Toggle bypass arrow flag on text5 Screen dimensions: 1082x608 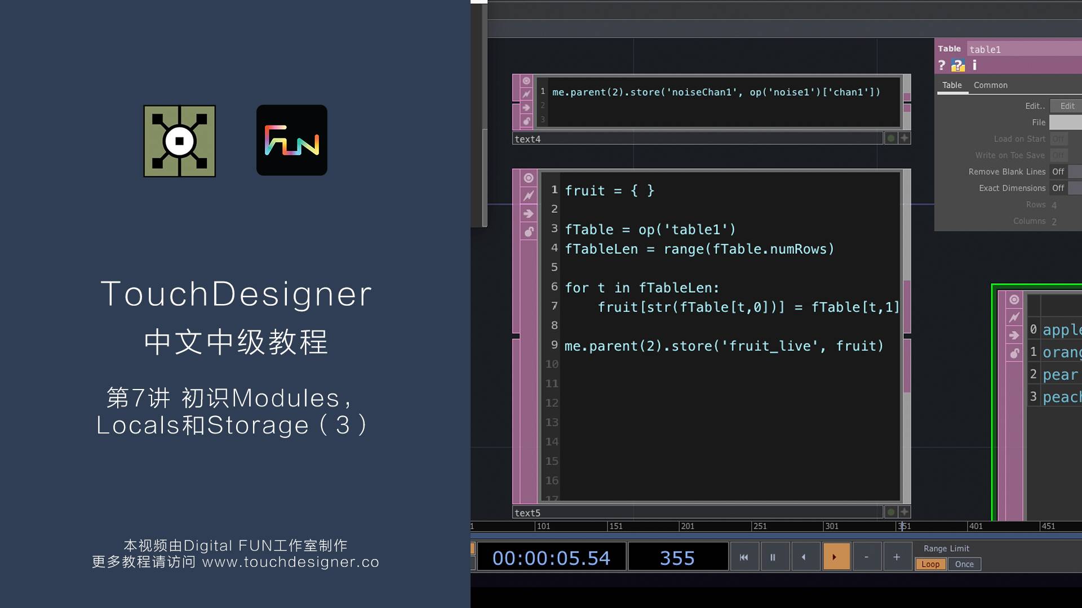tap(529, 214)
